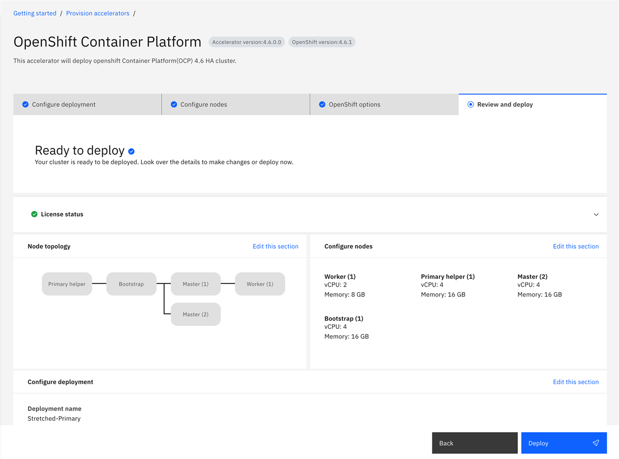Screen dimensions: 619x459
Task: Edit the Configure deployment section
Action: (x=576, y=382)
